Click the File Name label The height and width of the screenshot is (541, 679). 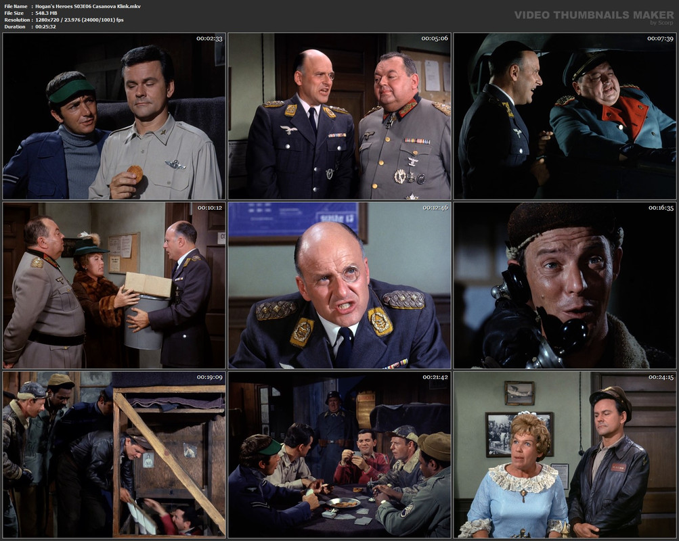16,6
